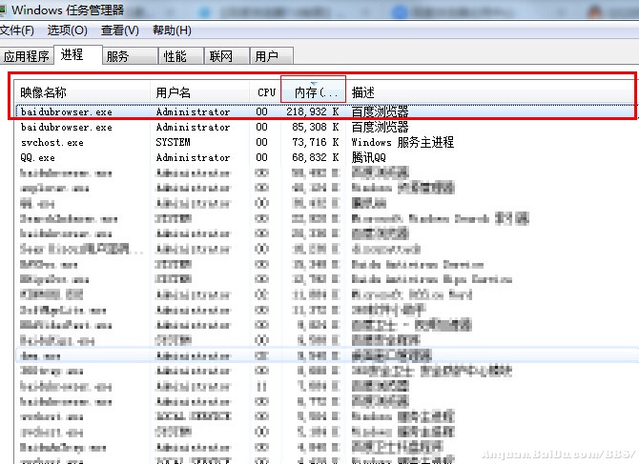Switch to the 用户 tab
Image resolution: width=639 pixels, height=464 pixels.
(271, 56)
